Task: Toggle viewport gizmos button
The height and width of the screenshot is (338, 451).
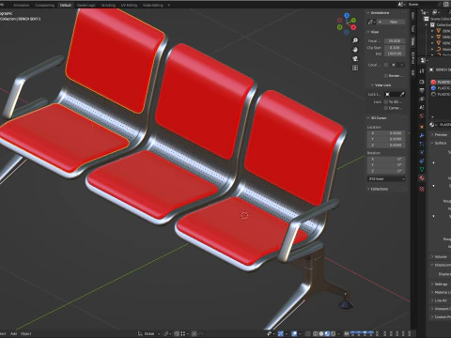Action: (281, 333)
